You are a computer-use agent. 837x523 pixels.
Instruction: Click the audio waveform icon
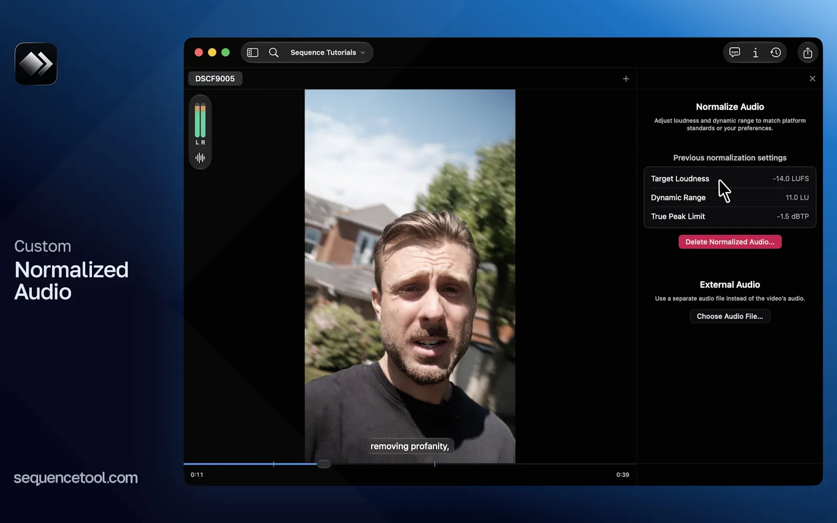coord(200,157)
